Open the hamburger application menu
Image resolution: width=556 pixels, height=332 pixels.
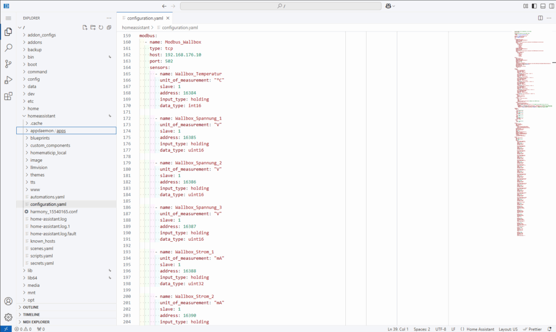[x=9, y=18]
